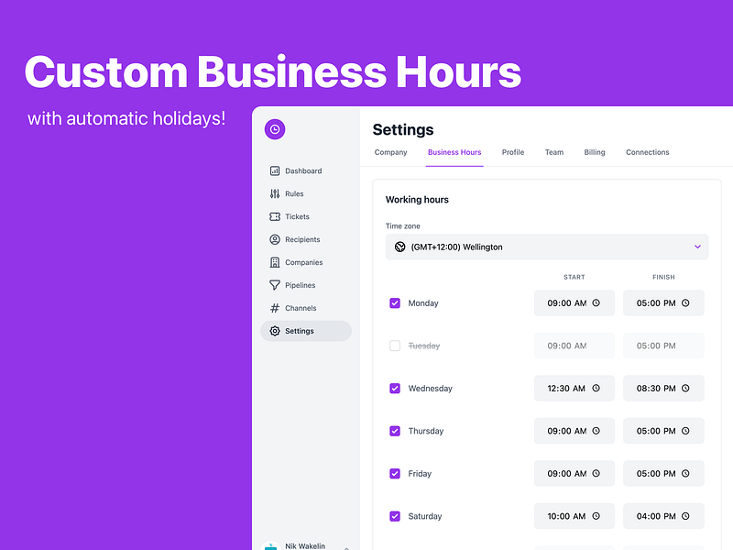This screenshot has height=550, width=733.
Task: Click the strikethrough Tuesday label
Action: 424,346
